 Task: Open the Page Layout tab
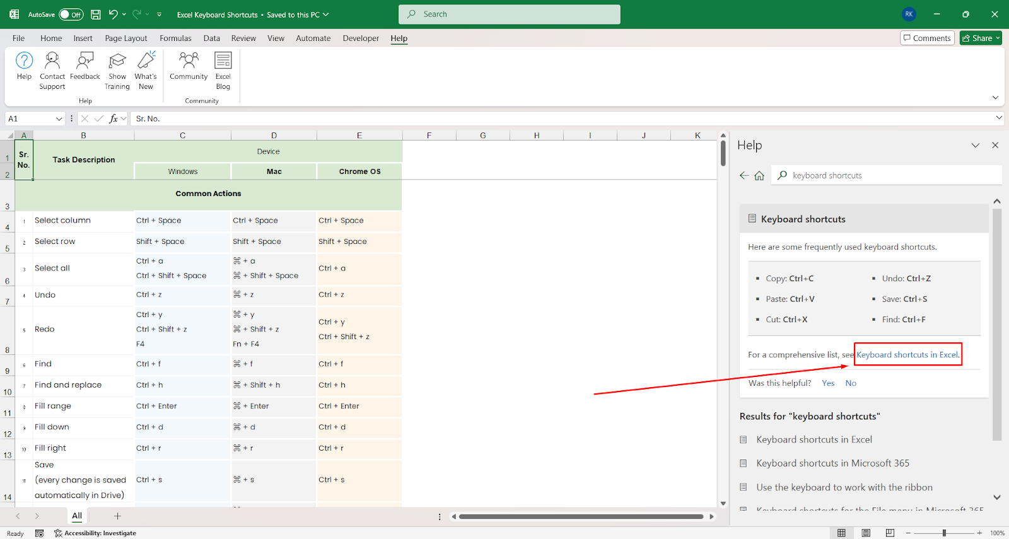click(x=126, y=38)
